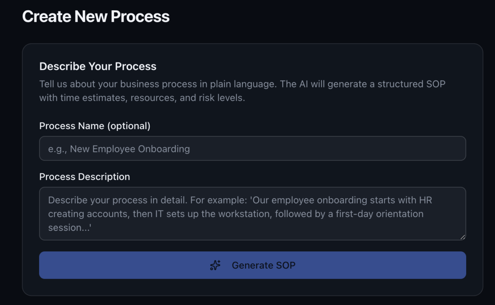Image resolution: width=495 pixels, height=305 pixels.
Task: Click the "Generate SOP" text label
Action: point(263,265)
